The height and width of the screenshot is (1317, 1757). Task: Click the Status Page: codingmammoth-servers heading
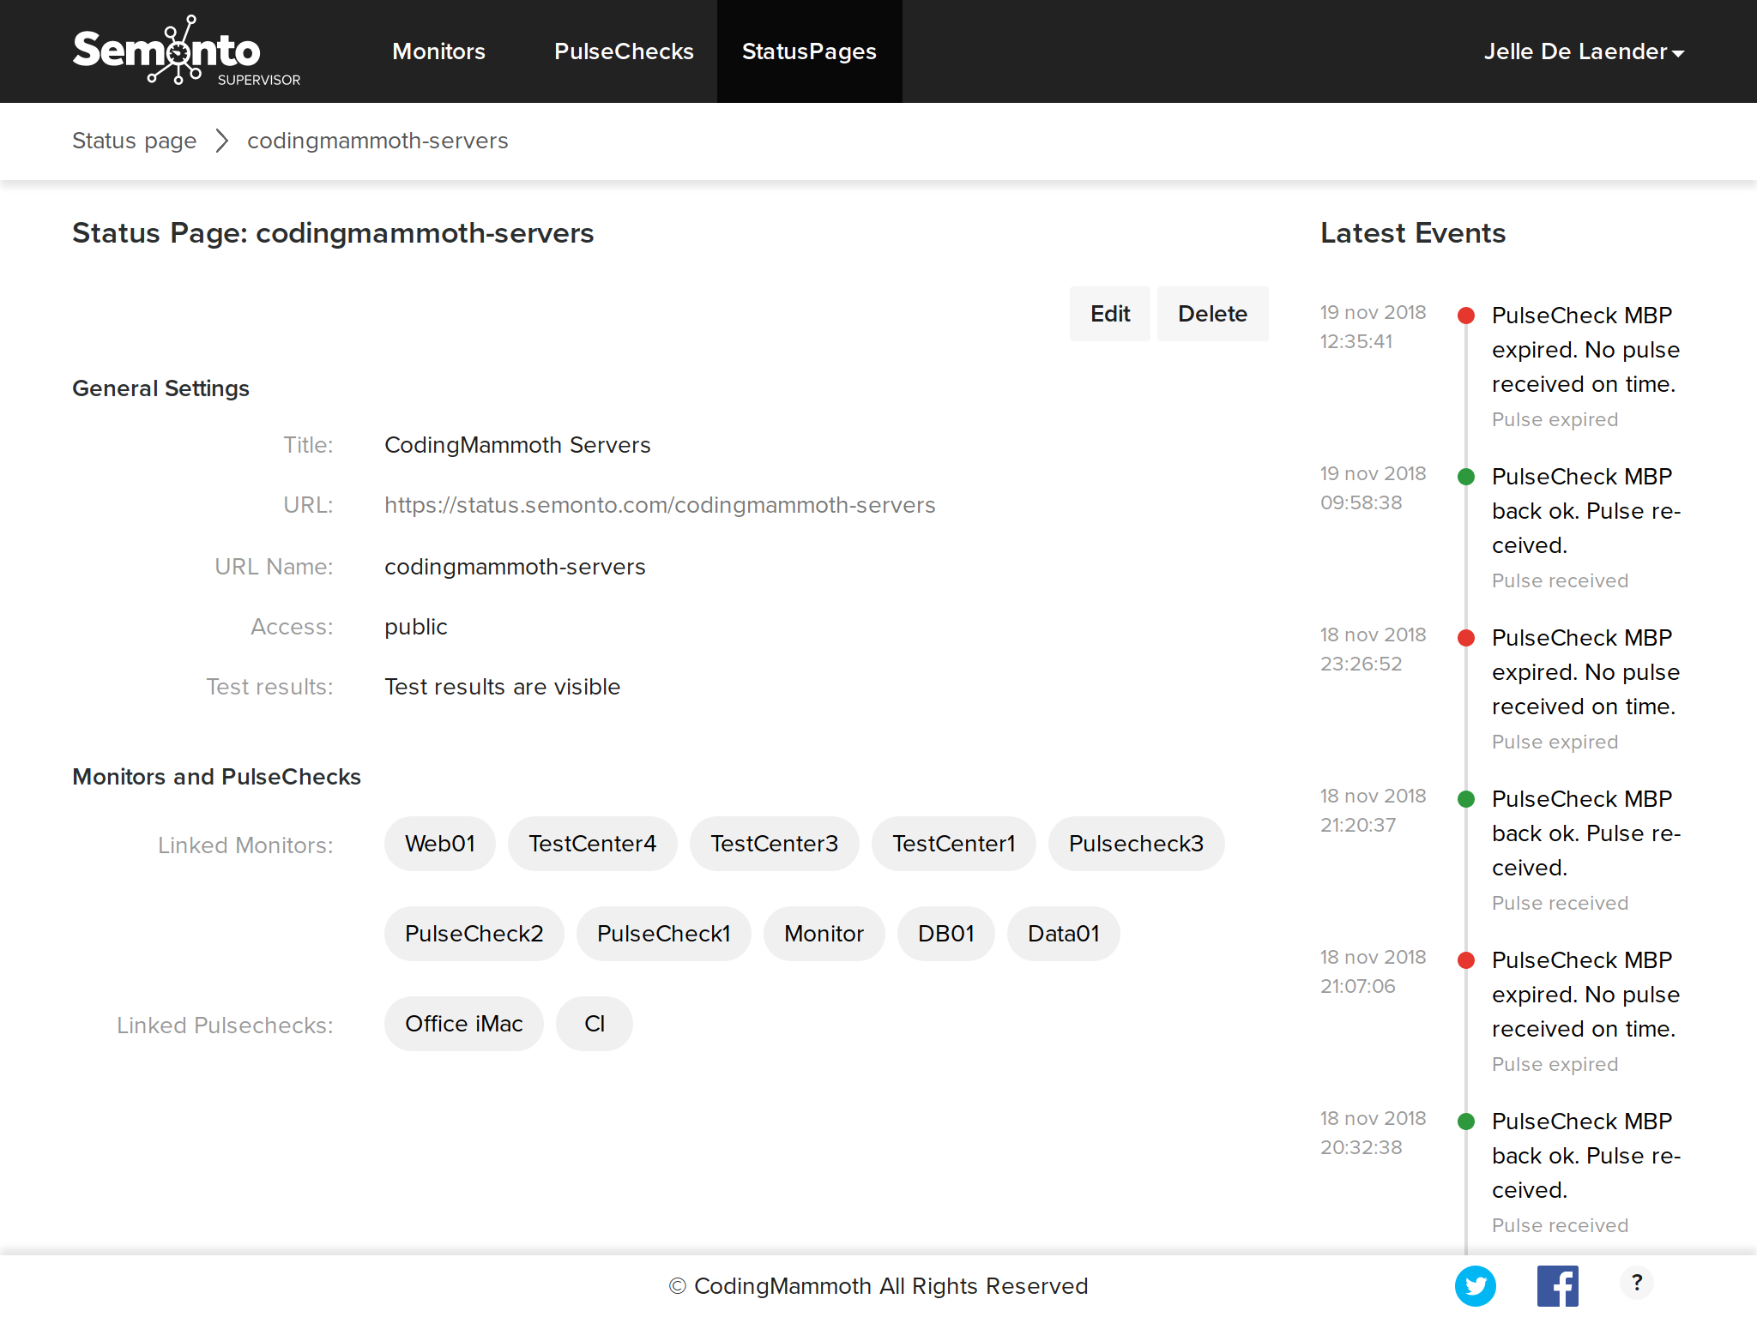(333, 233)
